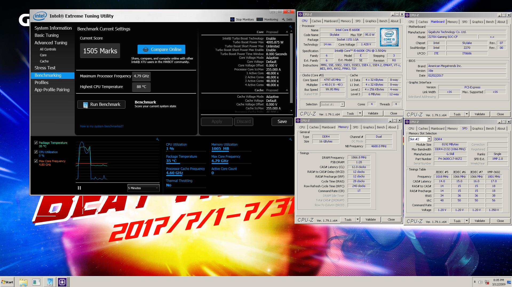This screenshot has height=287, width=512.
Task: Open the volume speaker icon in system tray
Action: click(x=480, y=282)
